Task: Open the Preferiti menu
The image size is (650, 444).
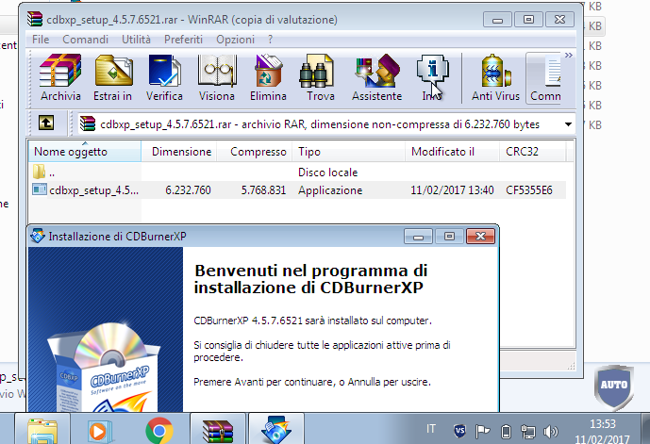Action: [x=183, y=40]
